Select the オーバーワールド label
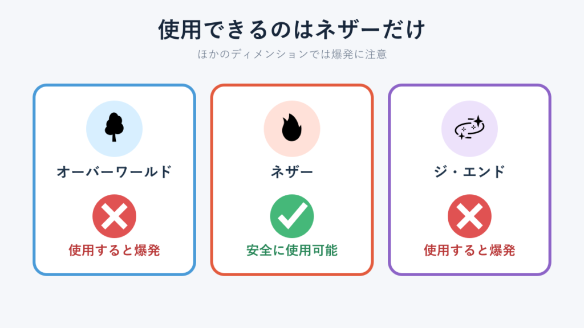This screenshot has width=584, height=328. [114, 172]
